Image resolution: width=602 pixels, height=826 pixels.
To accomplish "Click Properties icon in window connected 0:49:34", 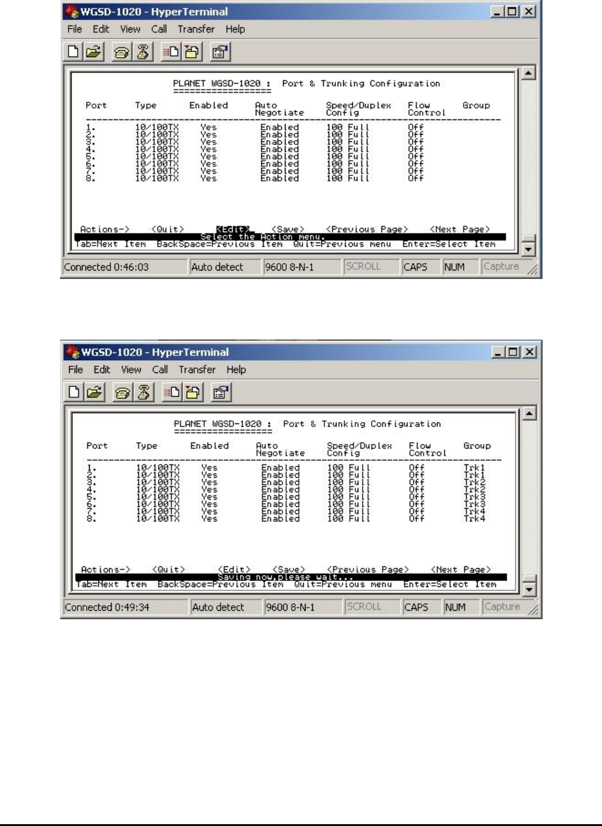I will [x=220, y=392].
